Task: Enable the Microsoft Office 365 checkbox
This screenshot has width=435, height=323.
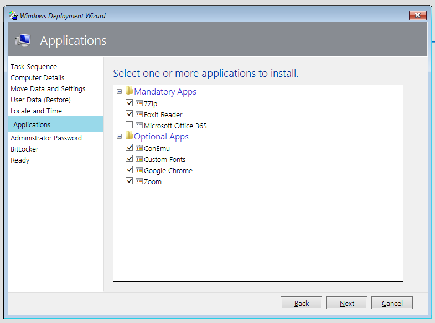Action: [x=129, y=125]
